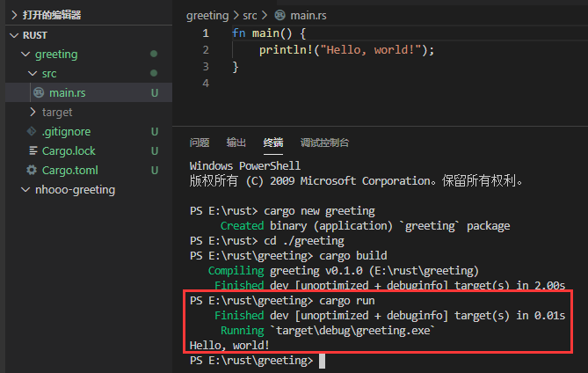Click src in the breadcrumb path
The height and width of the screenshot is (373, 588).
point(251,16)
